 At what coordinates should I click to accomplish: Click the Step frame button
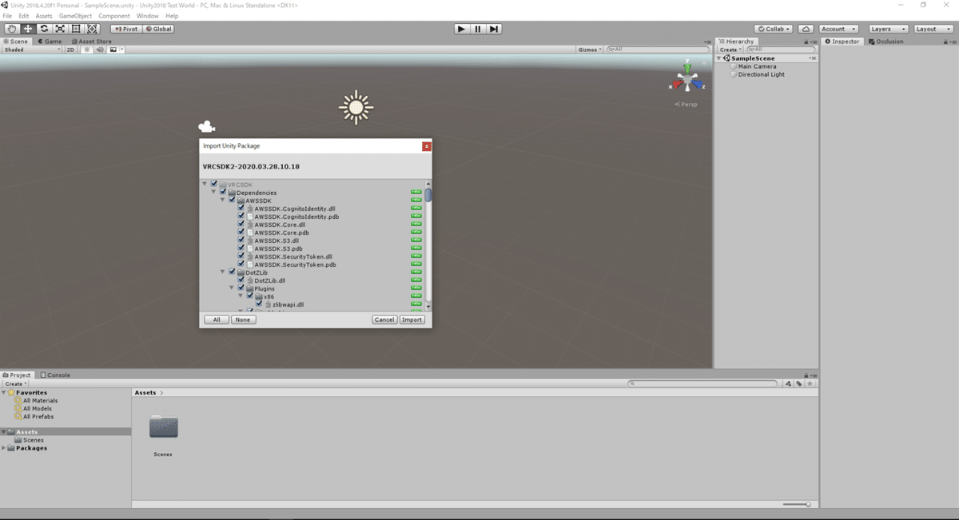pyautogui.click(x=494, y=29)
